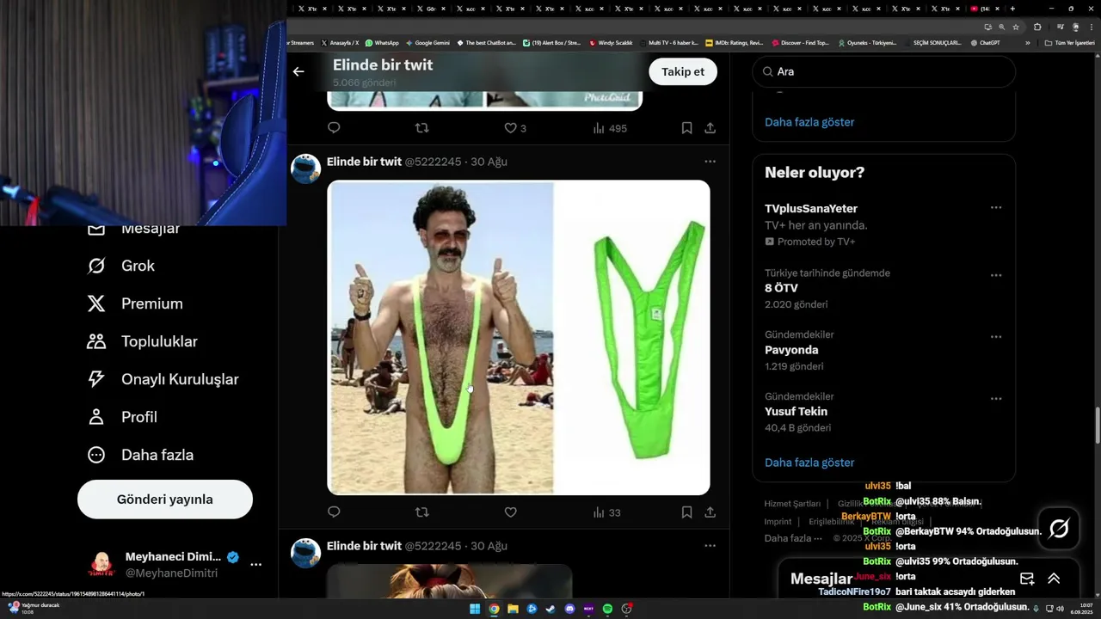Open a new browser tab
Screen dimensions: 1101x619
(1012, 9)
